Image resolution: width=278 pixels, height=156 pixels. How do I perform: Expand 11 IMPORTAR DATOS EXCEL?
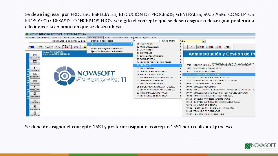click(158, 75)
